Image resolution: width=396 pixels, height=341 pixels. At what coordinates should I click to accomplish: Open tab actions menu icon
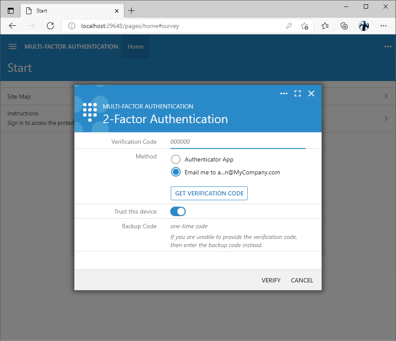[x=11, y=11]
